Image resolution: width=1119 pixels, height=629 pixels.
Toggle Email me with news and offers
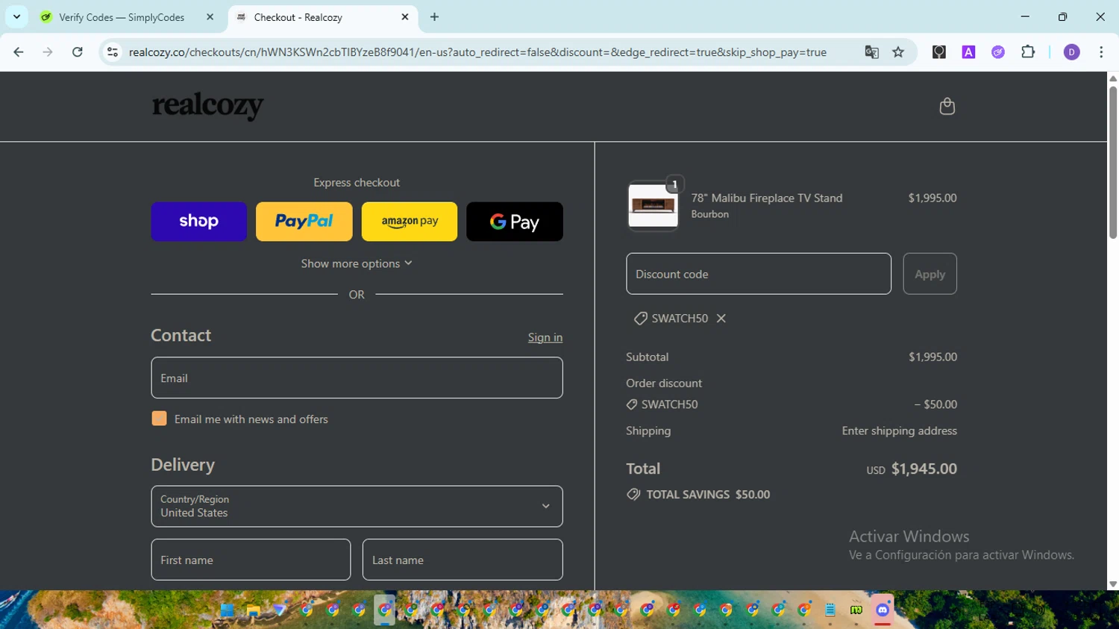coord(159,419)
